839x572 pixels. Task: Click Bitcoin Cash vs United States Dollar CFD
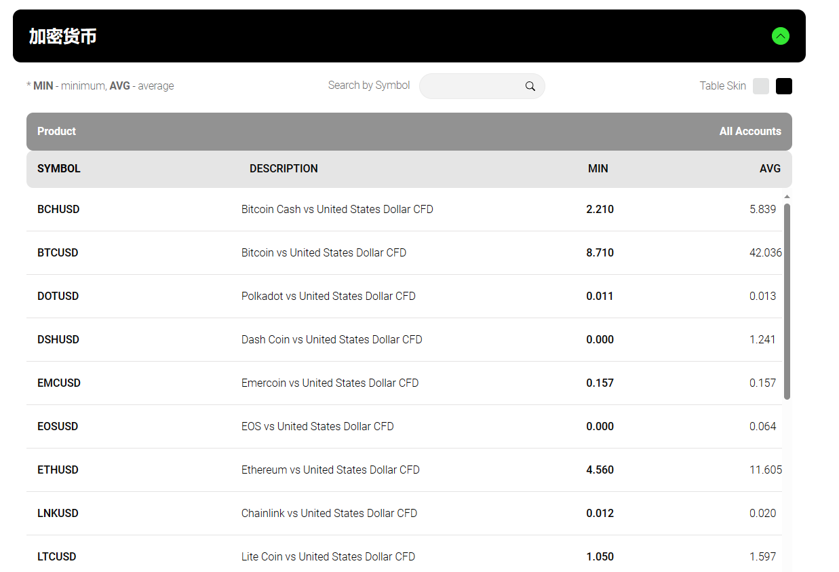point(337,210)
